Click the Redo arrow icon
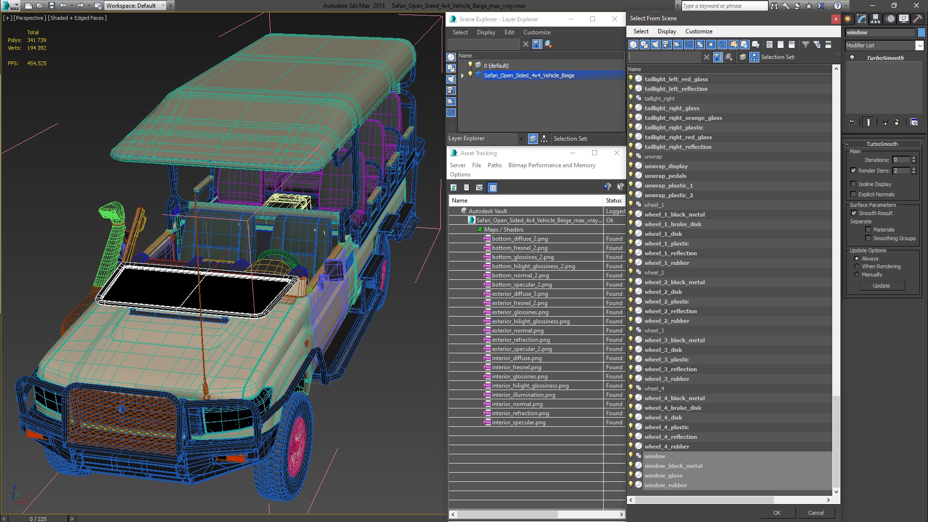This screenshot has height=522, width=928. [80, 6]
